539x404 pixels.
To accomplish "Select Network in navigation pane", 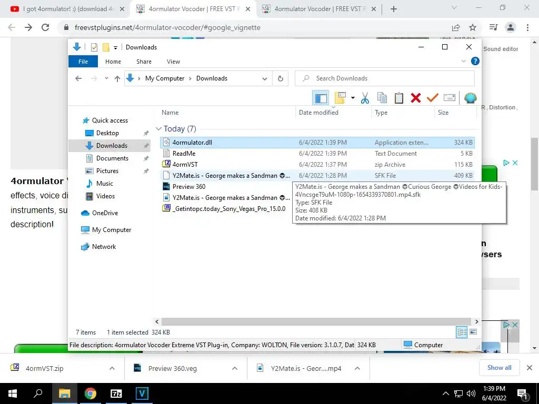I will click(x=104, y=247).
